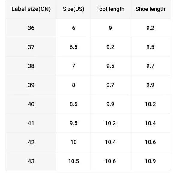Select the Shoe length header cell
The width and height of the screenshot is (174, 174).
click(150, 9)
